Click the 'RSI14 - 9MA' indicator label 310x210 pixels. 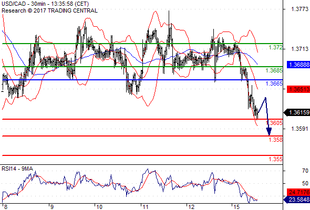[x=17, y=169]
